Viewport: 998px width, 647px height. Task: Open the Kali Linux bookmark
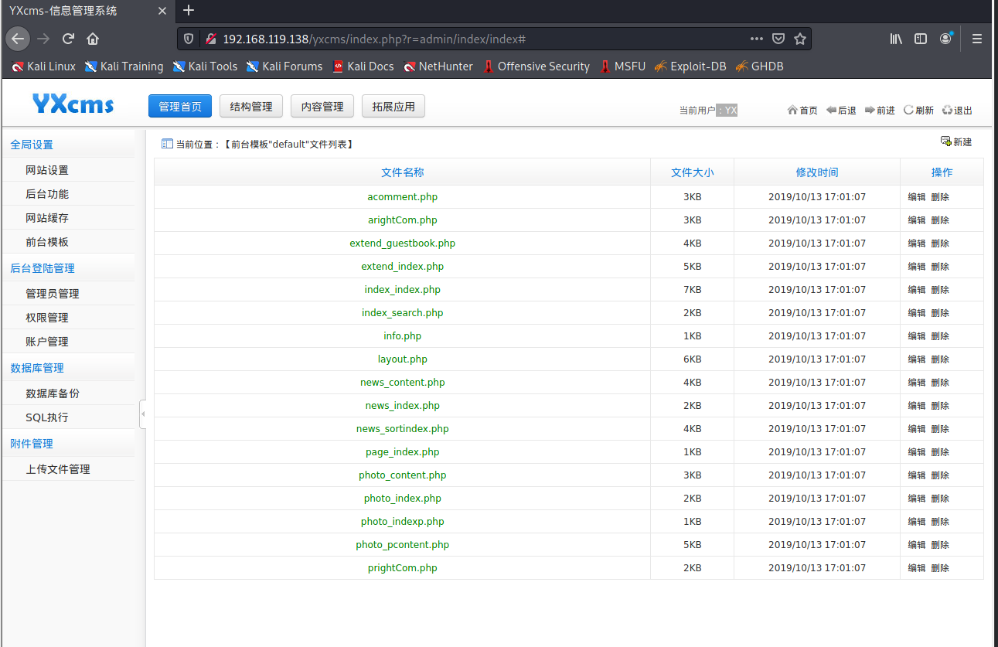(x=44, y=66)
